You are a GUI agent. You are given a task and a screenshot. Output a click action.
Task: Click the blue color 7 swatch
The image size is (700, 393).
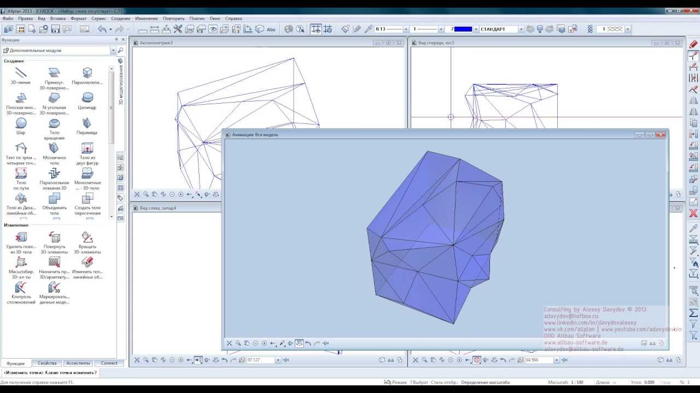463,29
